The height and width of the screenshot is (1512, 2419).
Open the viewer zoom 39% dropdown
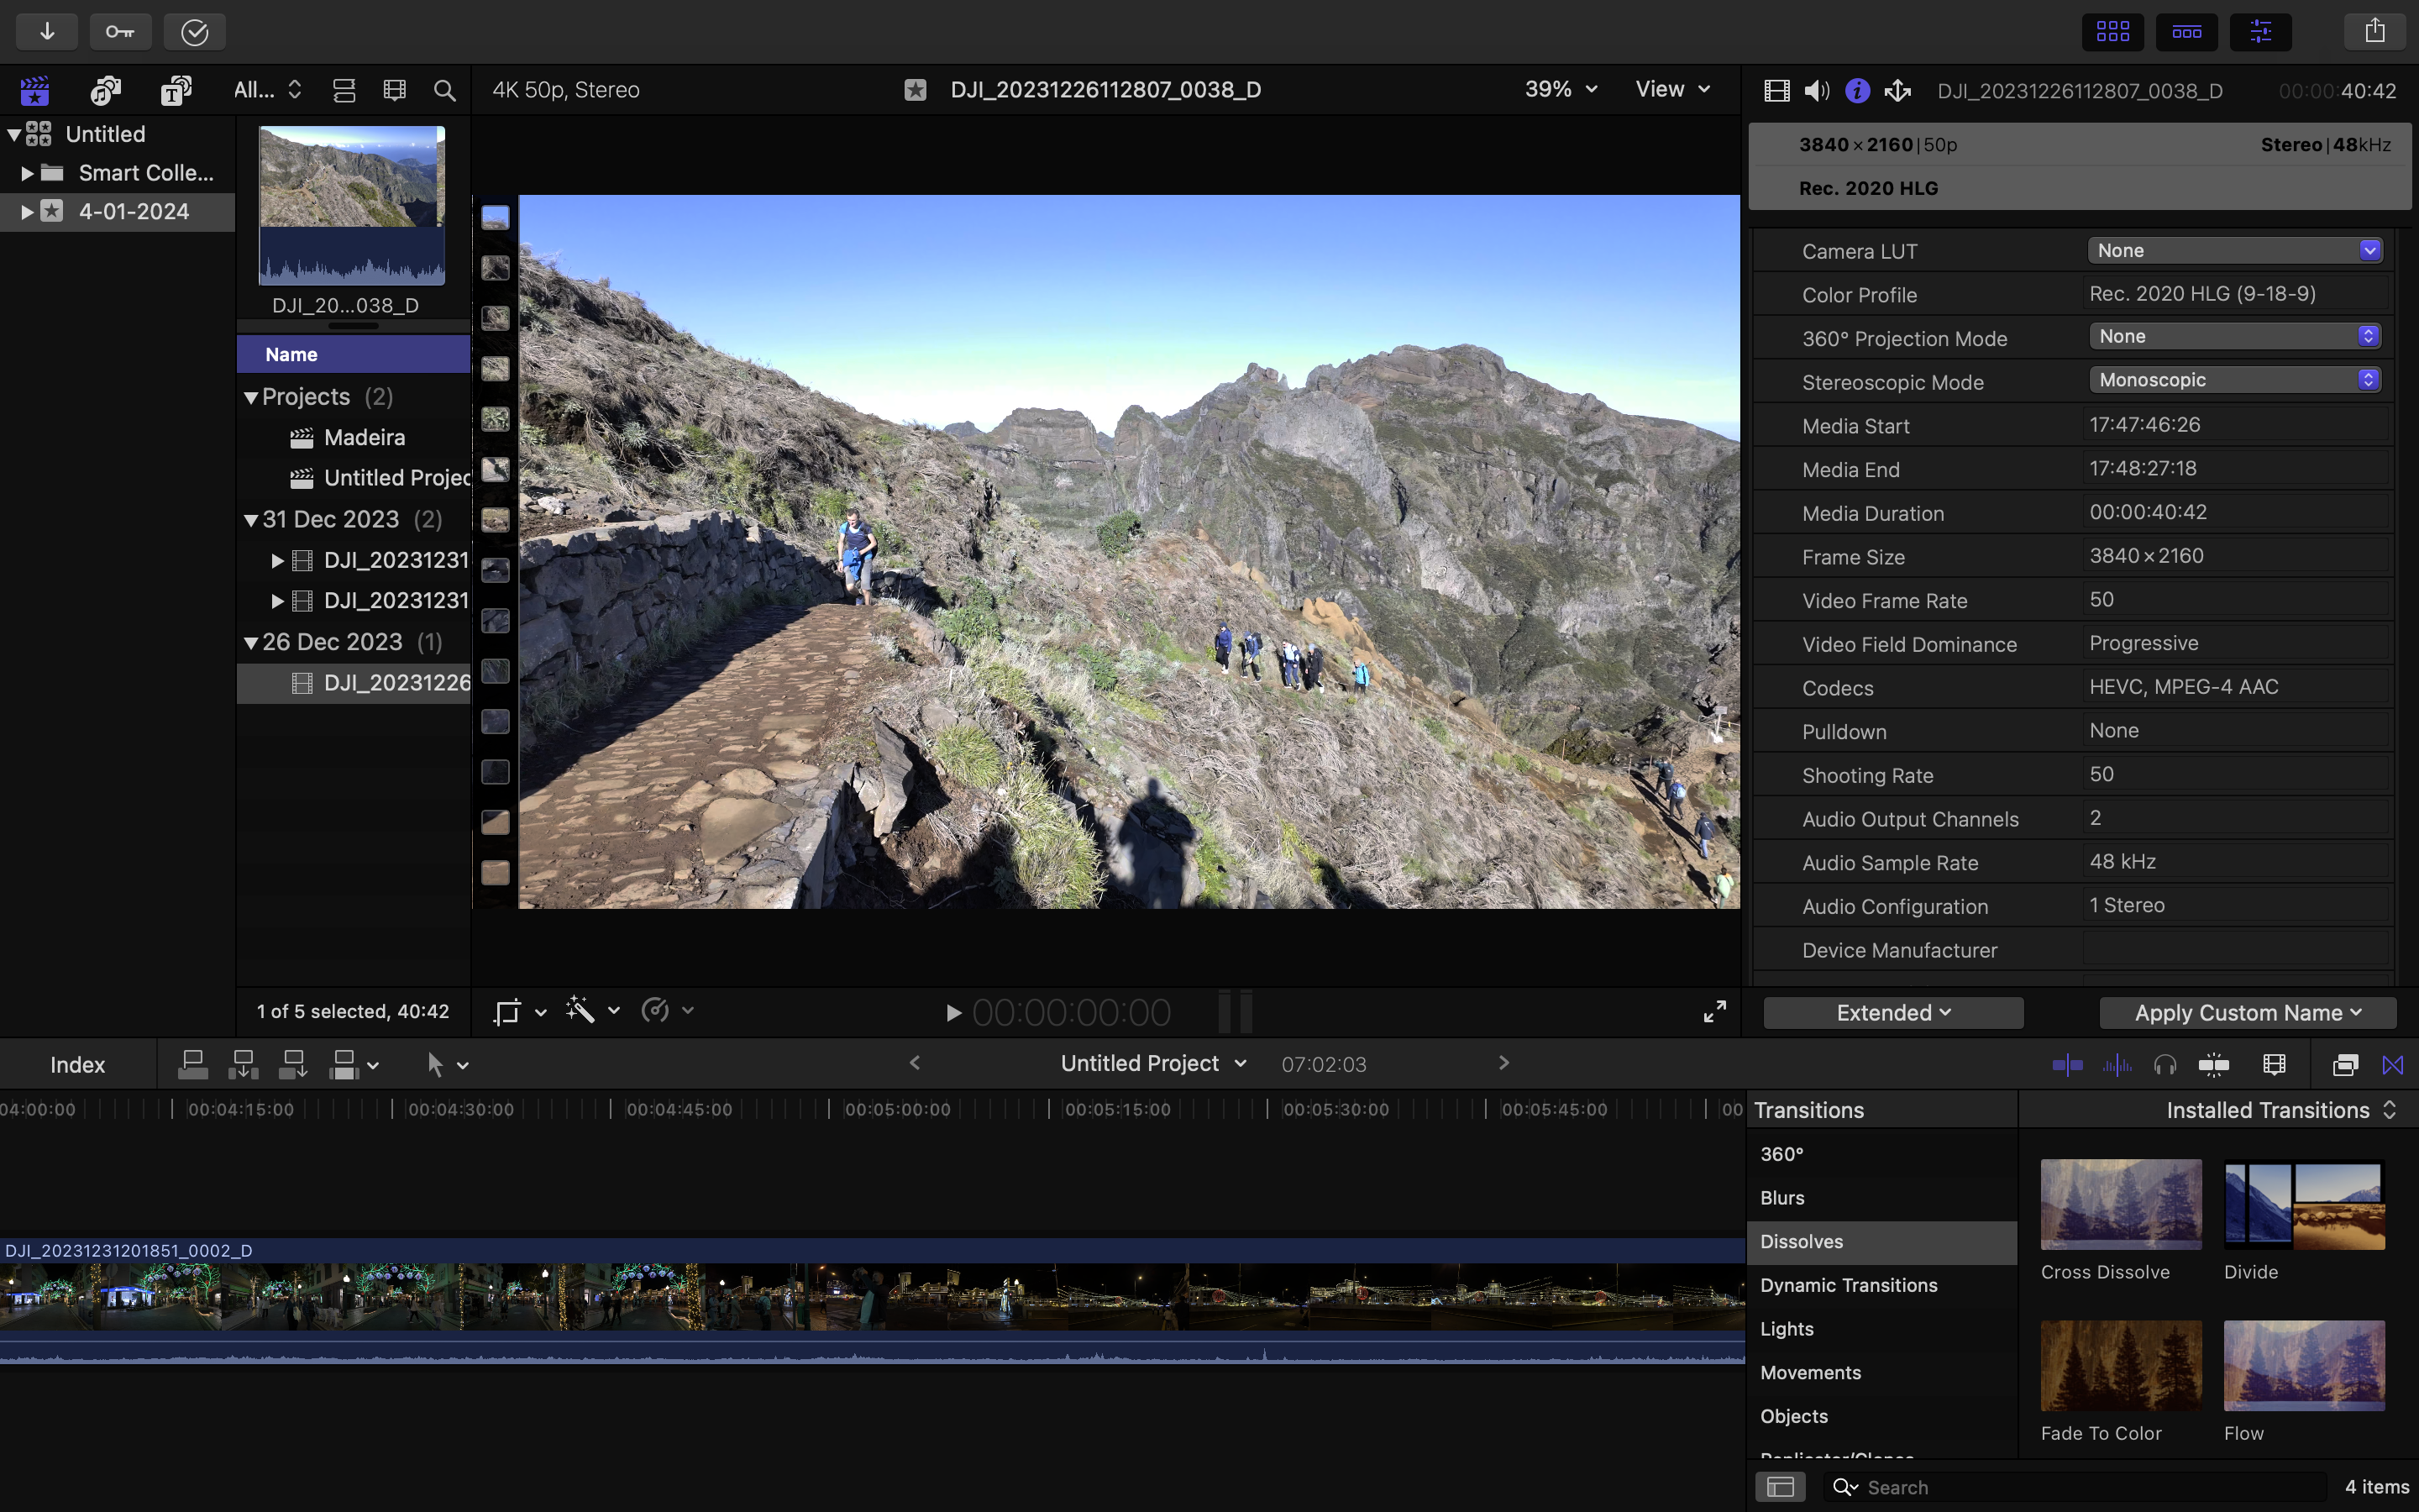coord(1561,89)
